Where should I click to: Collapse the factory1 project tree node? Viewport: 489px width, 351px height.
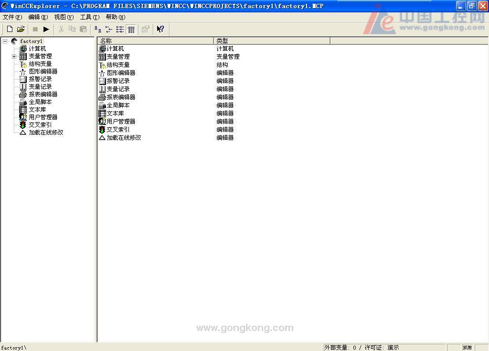click(x=5, y=41)
